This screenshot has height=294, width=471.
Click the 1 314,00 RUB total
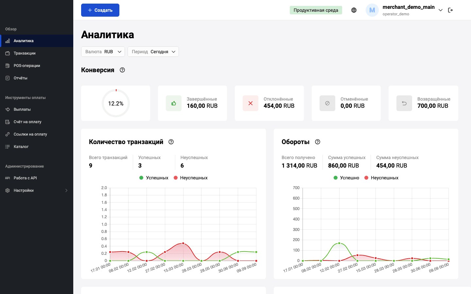coord(299,166)
